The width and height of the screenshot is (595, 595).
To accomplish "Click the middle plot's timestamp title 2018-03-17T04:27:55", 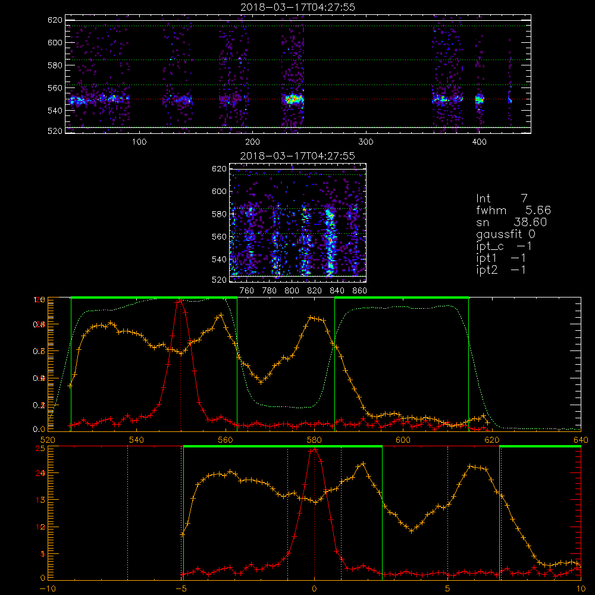I will click(x=297, y=156).
